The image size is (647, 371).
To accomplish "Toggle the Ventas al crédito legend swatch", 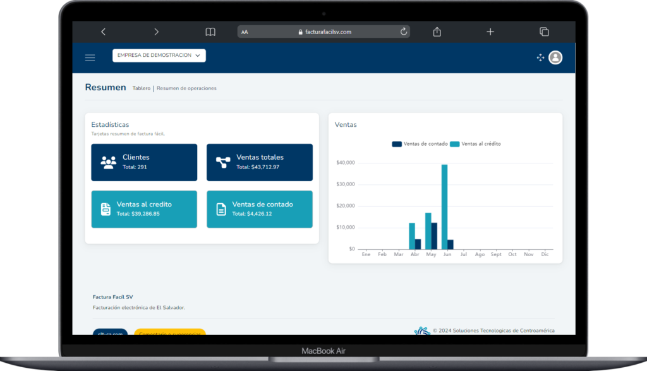I will coord(454,144).
